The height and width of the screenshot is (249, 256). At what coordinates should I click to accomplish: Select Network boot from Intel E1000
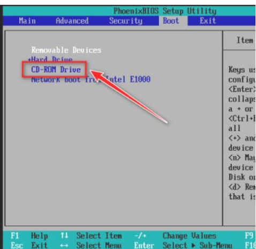(91, 79)
